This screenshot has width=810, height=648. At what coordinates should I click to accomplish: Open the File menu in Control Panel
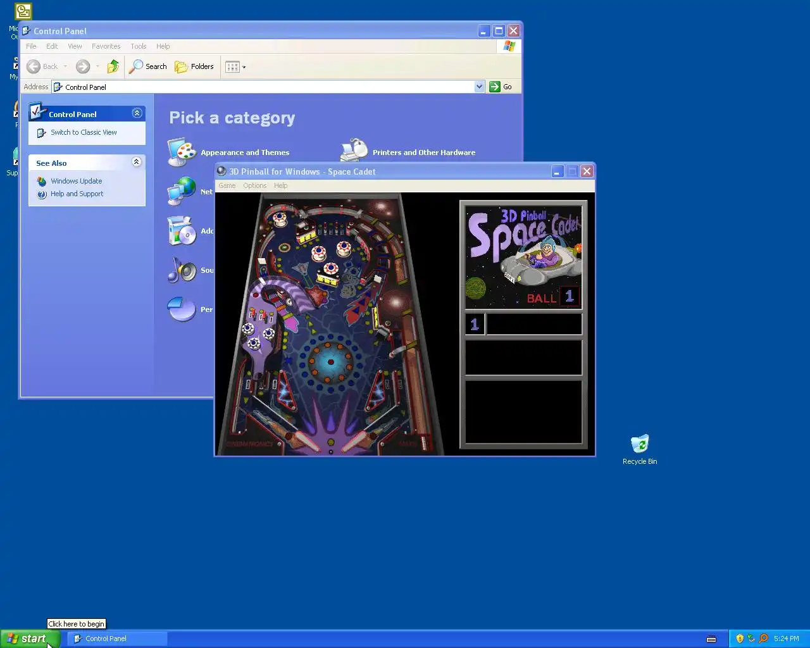point(31,46)
